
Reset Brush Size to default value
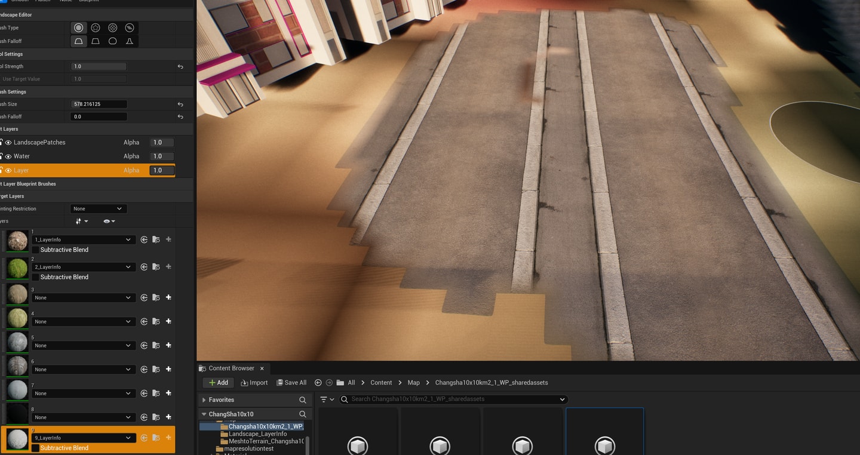180,104
